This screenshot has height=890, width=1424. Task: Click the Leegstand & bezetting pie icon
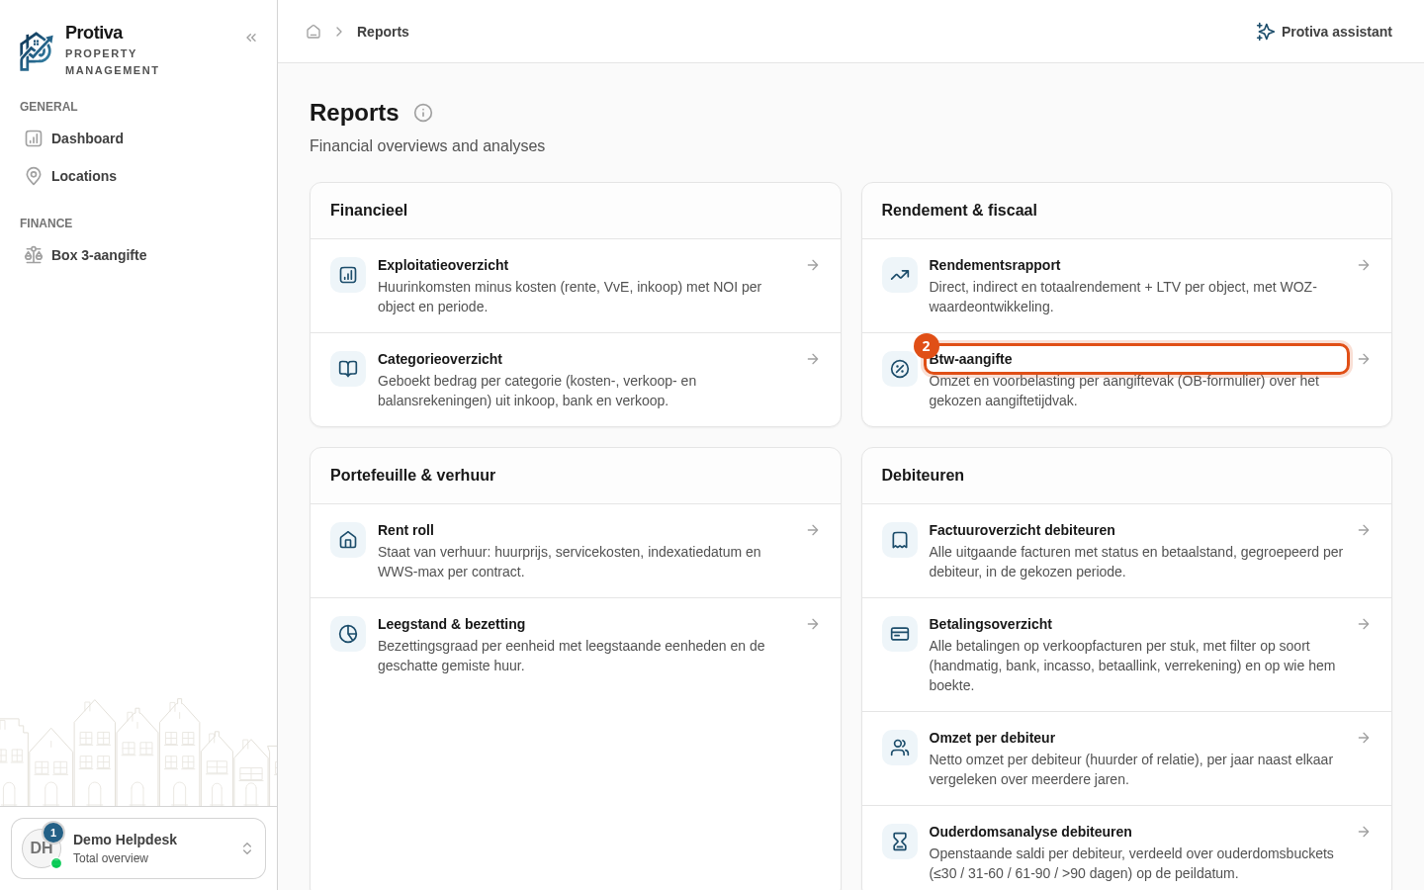tap(348, 634)
